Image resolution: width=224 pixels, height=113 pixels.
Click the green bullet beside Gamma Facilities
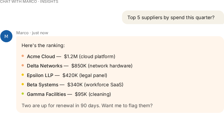click(23, 94)
